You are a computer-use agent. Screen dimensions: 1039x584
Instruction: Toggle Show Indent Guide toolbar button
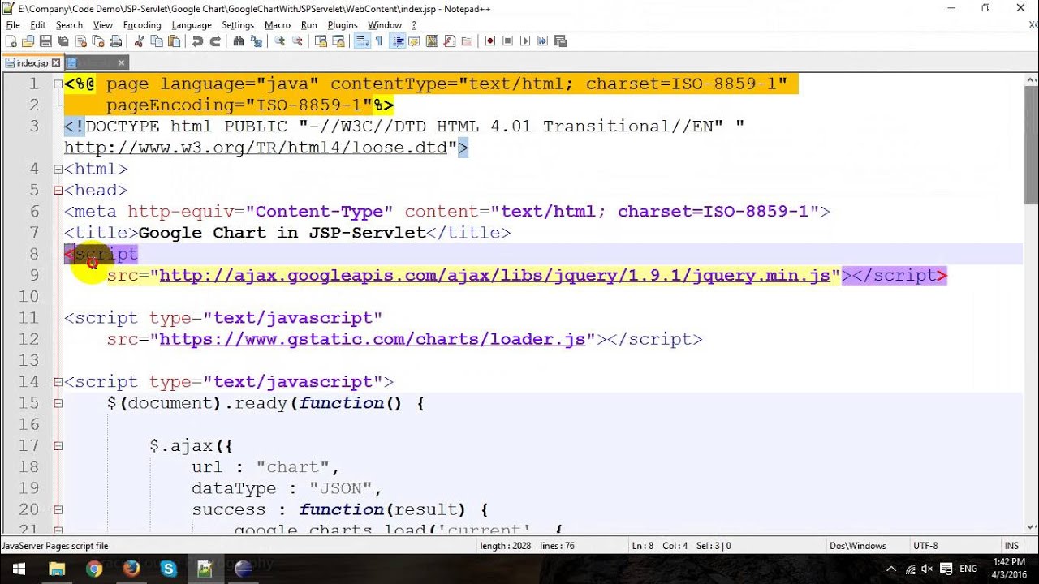pos(398,41)
